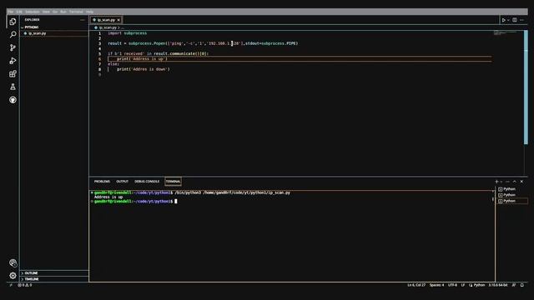Viewport: 534px width, 300px height.
Task: Collapse the PYTHON1 folder section
Action: click(32, 27)
